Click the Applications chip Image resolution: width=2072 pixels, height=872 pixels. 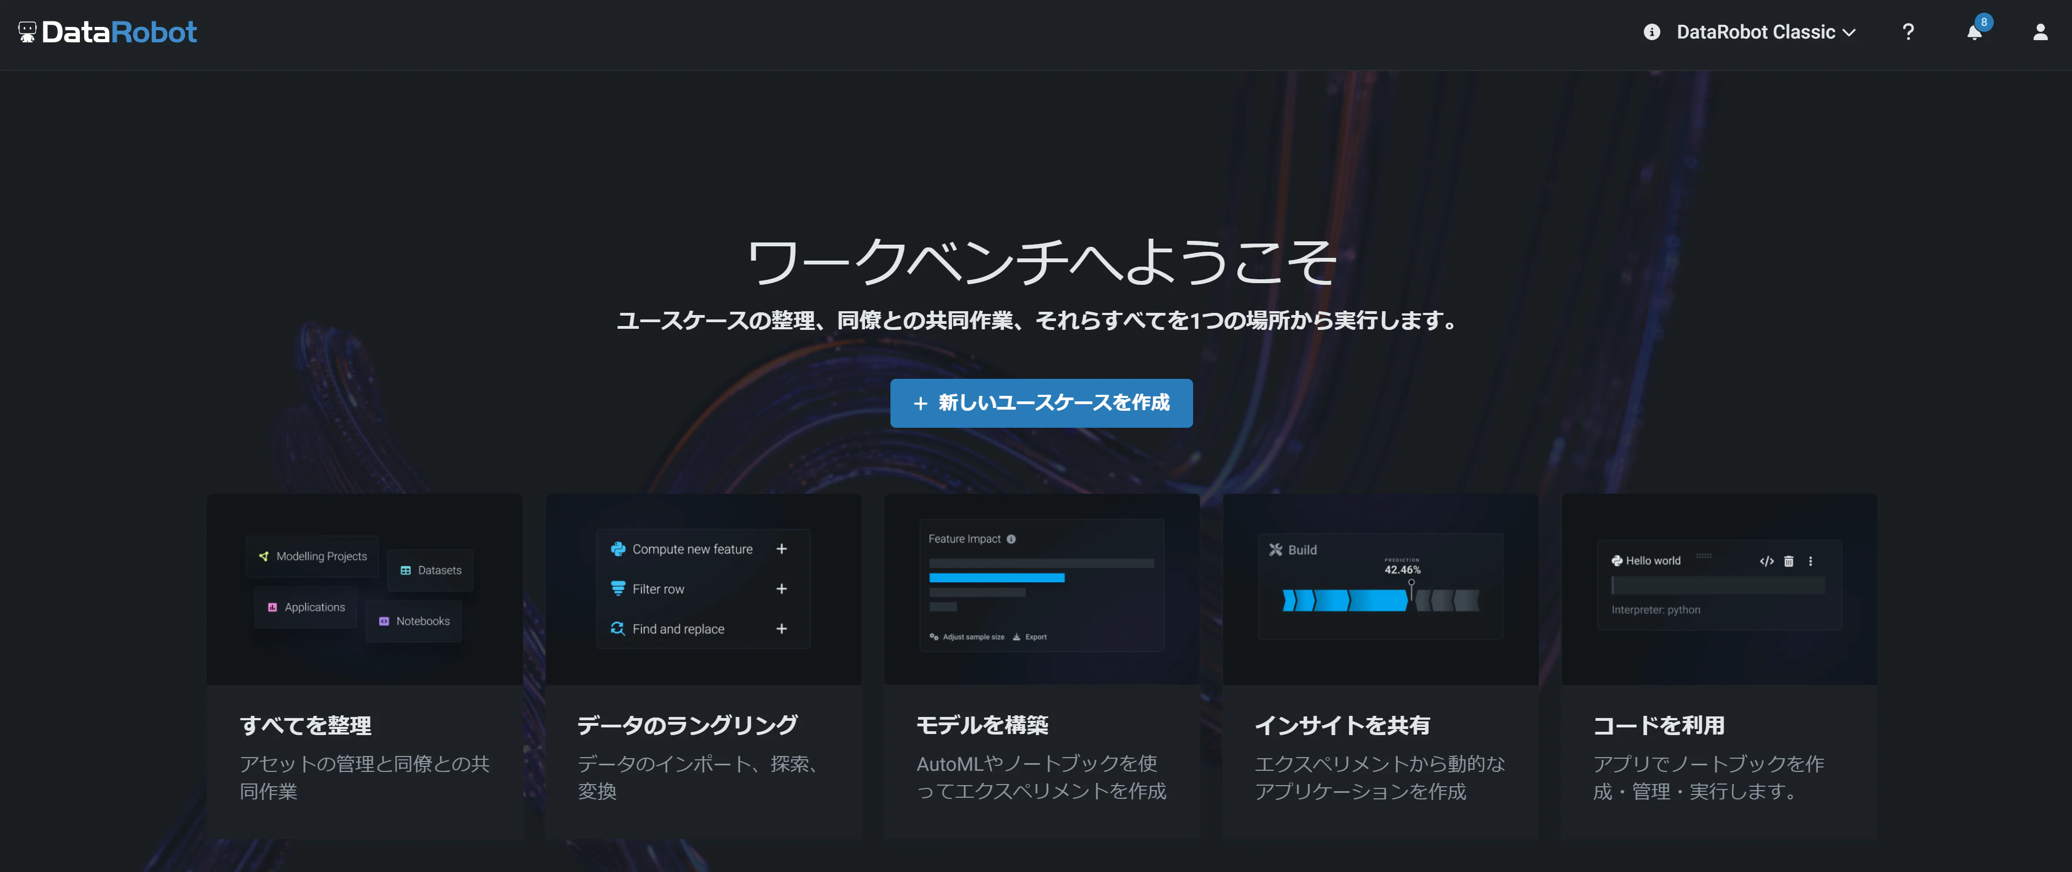coord(305,607)
